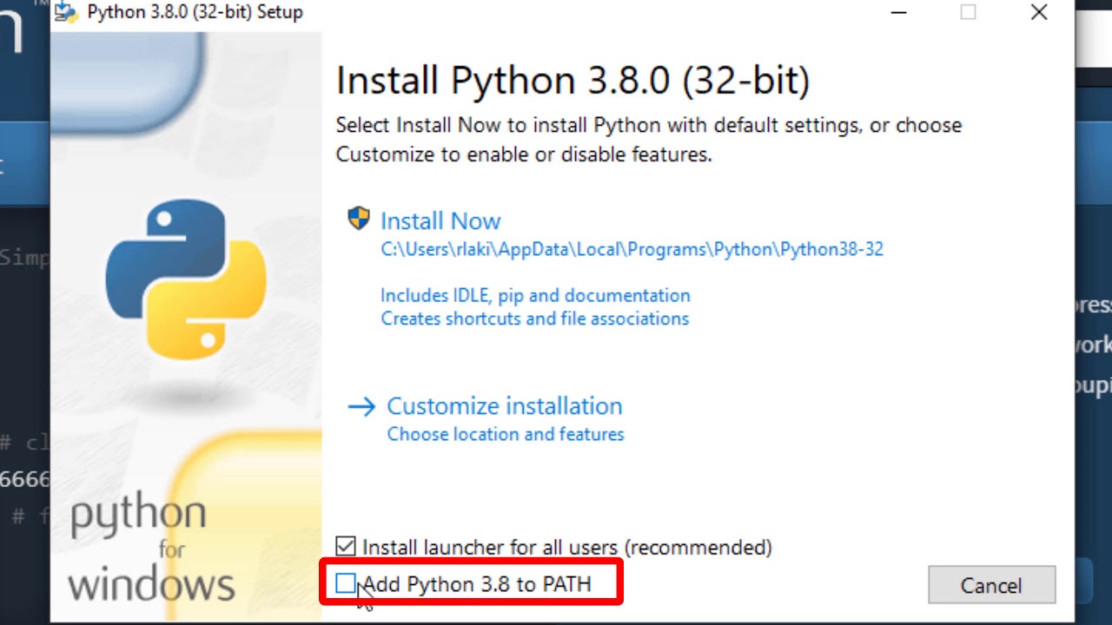The image size is (1112, 625).
Task: Uncheck 'Install launcher for all users' checkbox
Action: 346,547
